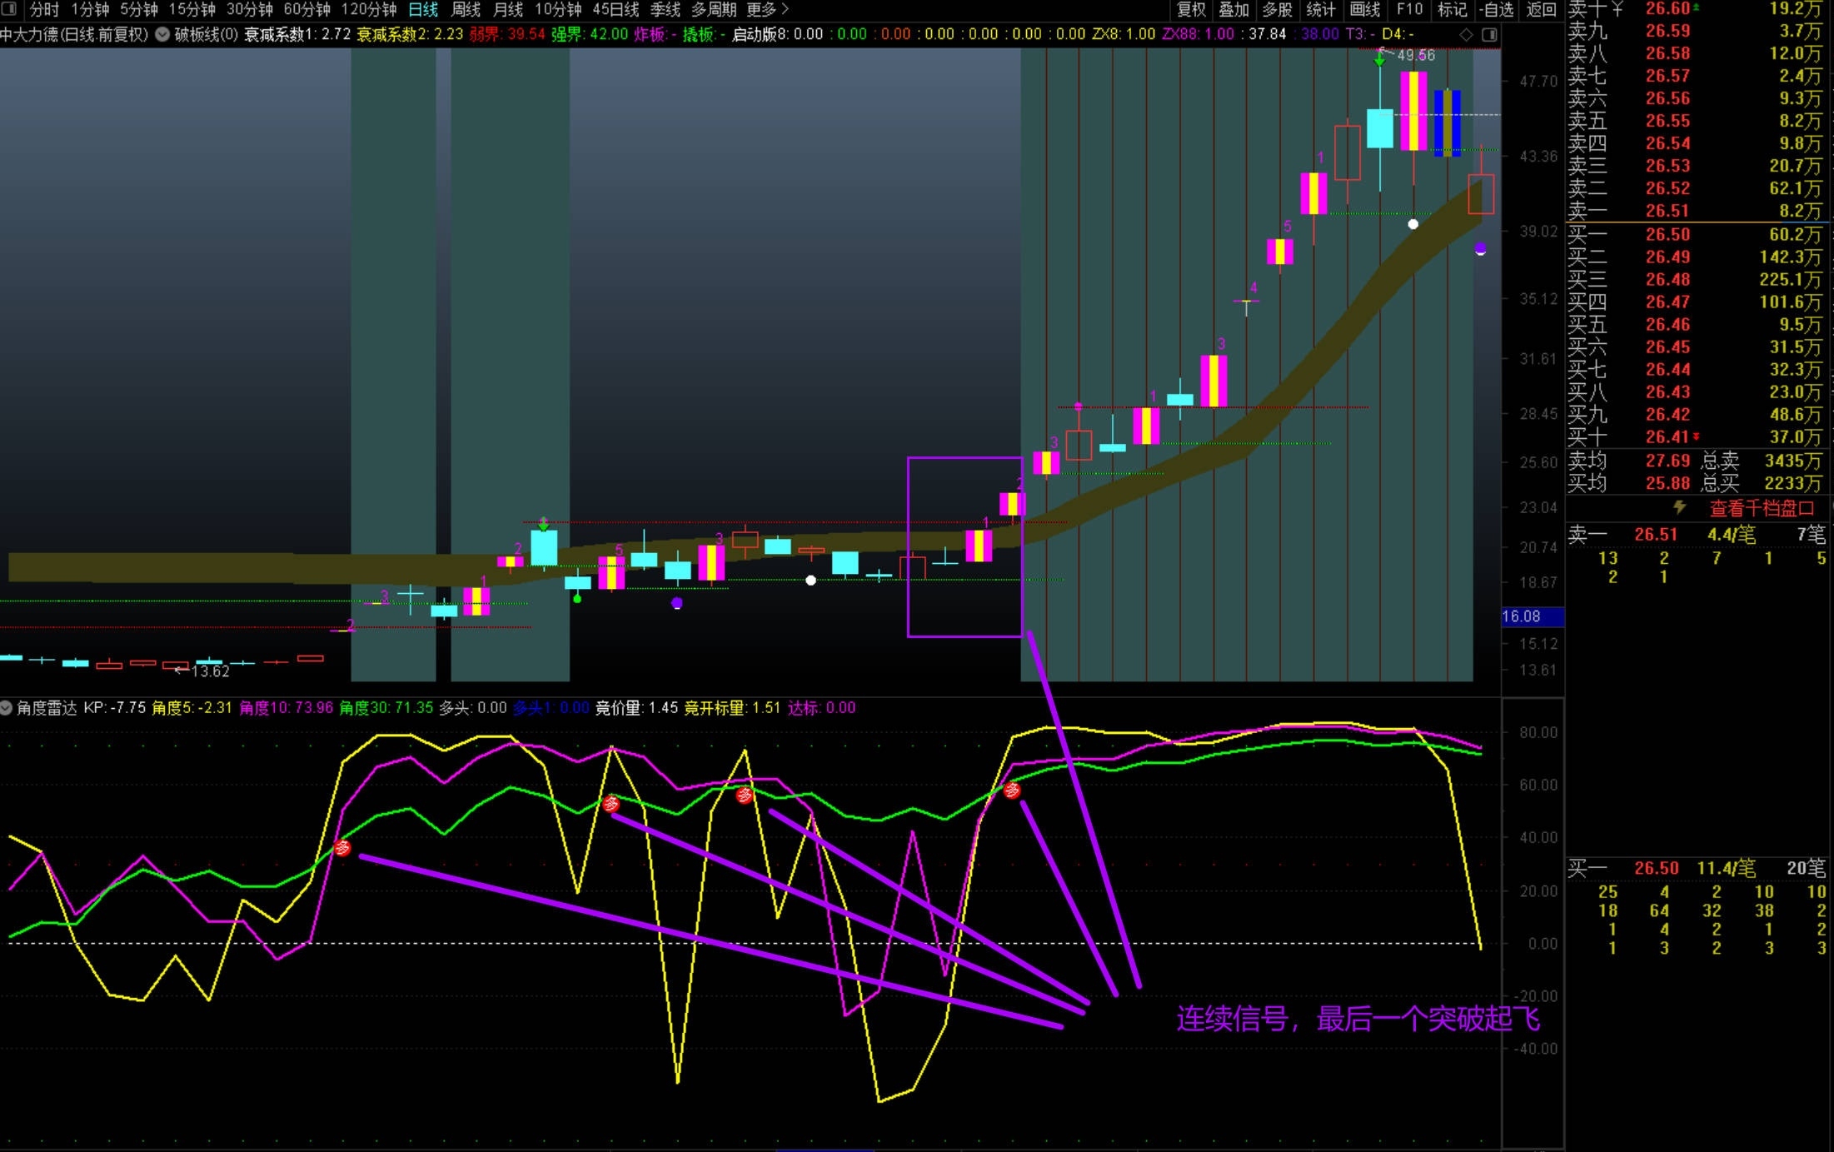Switch to 60分钟 period tab
Viewport: 1834px width, 1152px height.
tap(306, 9)
